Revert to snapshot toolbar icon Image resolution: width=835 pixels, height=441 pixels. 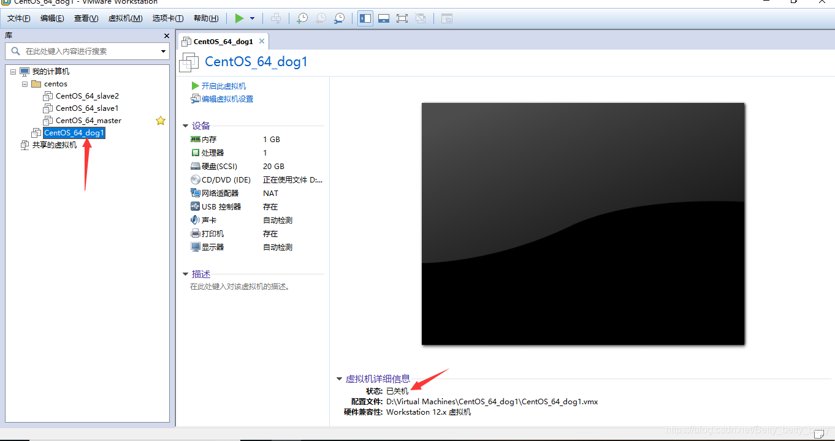321,18
